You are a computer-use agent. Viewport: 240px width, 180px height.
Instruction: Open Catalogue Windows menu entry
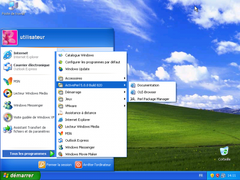[x=92, y=55]
